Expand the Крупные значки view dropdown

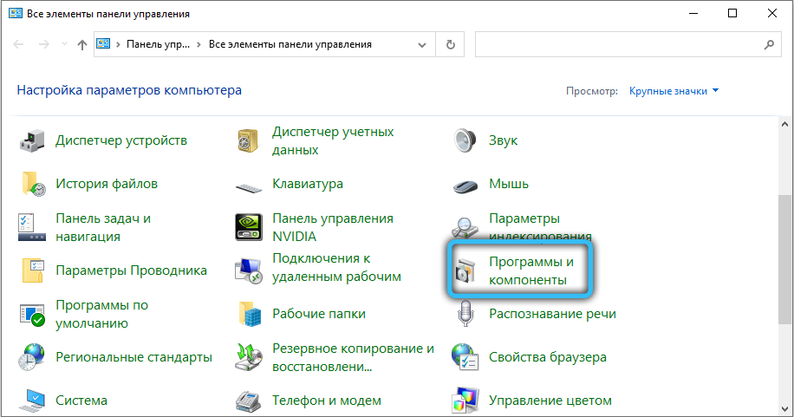674,91
